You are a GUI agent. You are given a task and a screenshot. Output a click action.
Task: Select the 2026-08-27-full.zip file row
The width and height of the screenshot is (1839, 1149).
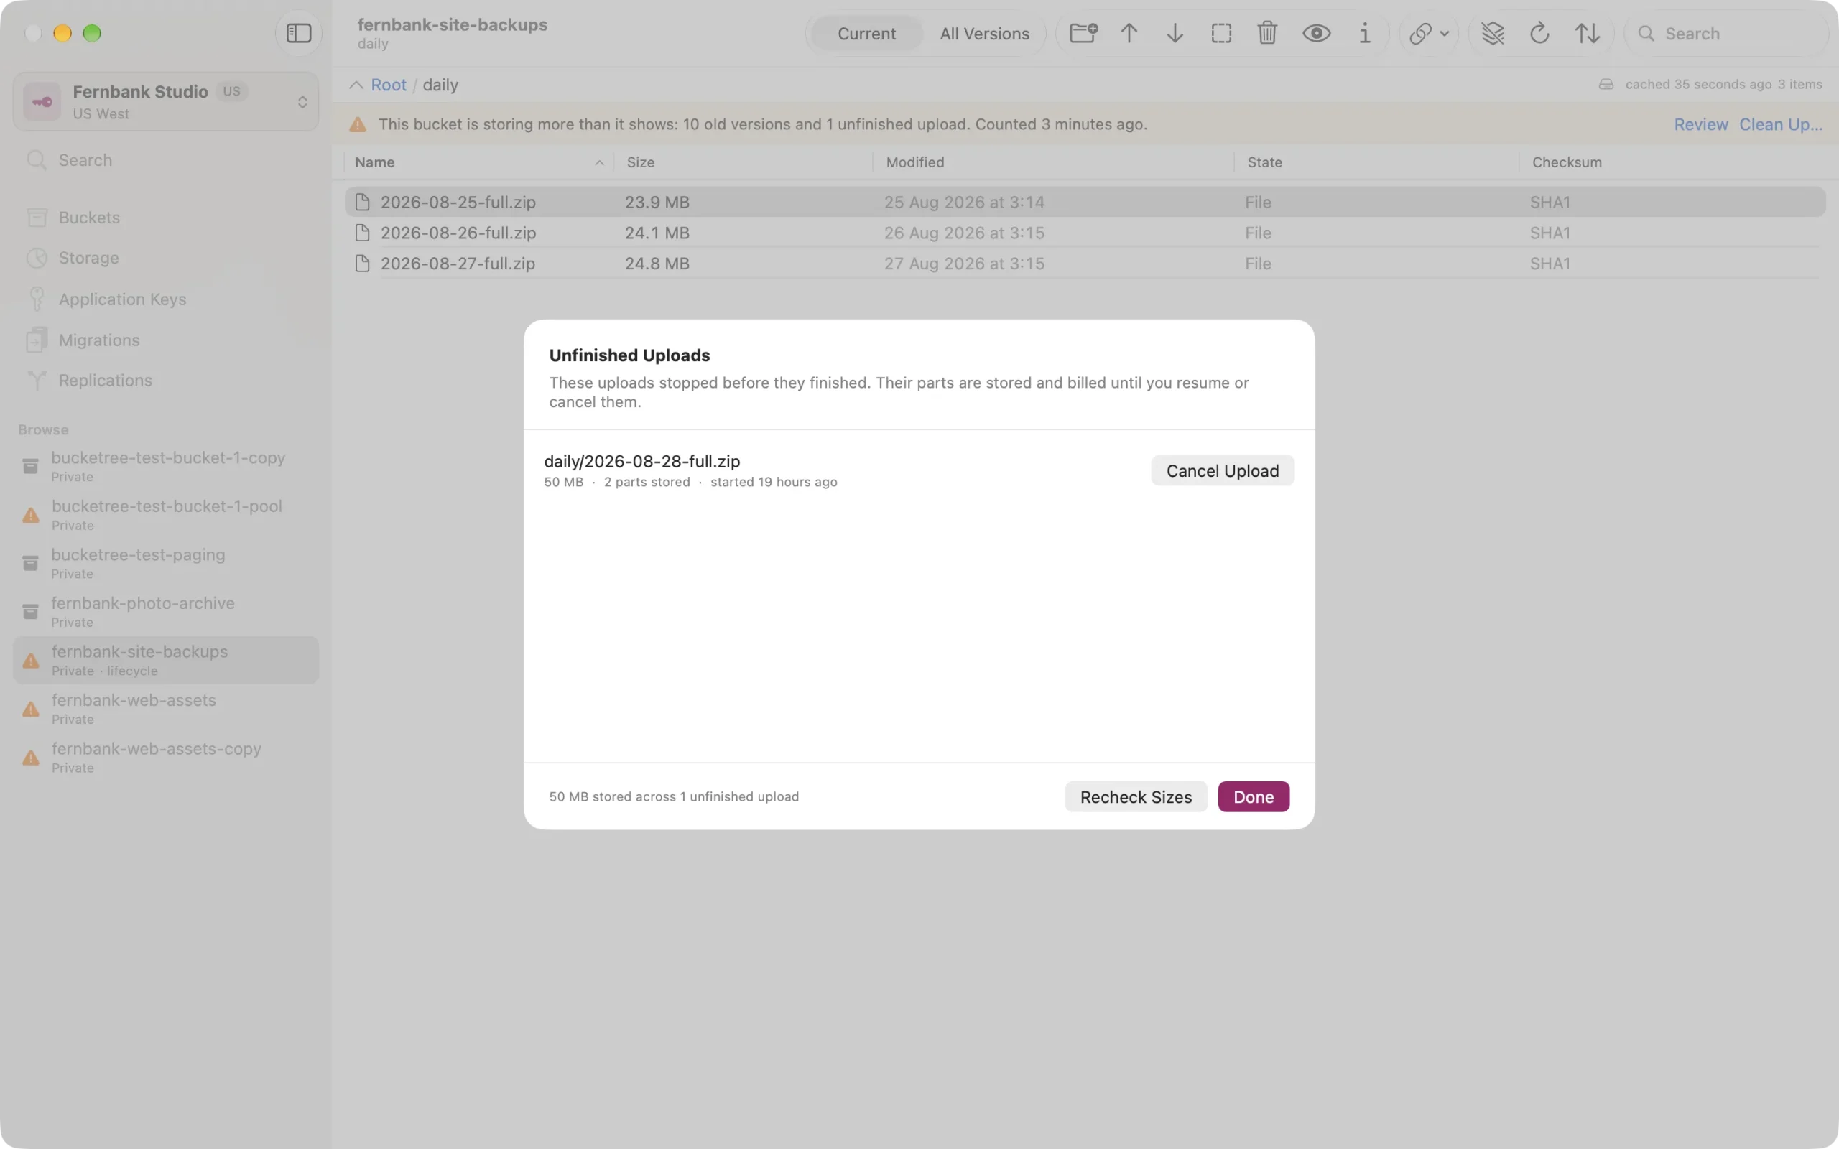pos(1085,264)
